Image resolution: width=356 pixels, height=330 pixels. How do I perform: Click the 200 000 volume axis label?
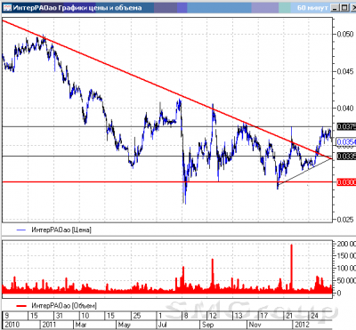pos(346,244)
